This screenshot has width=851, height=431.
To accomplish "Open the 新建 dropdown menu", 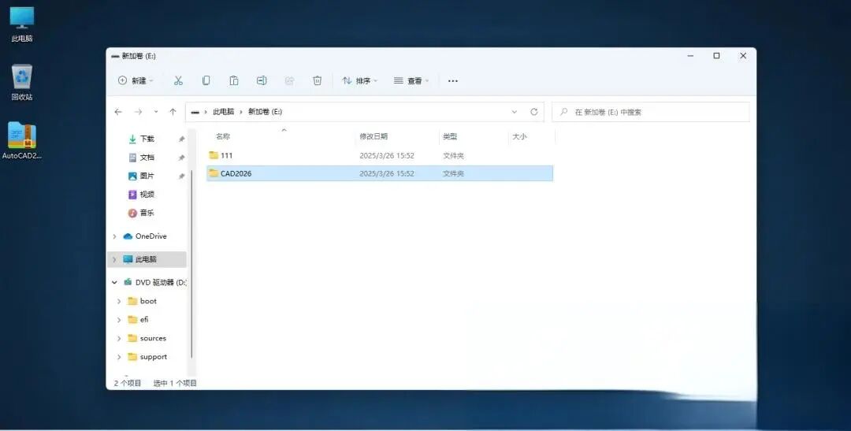I will point(136,81).
